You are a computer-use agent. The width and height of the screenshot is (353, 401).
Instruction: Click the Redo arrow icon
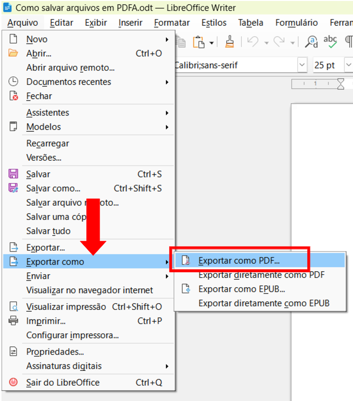click(279, 42)
